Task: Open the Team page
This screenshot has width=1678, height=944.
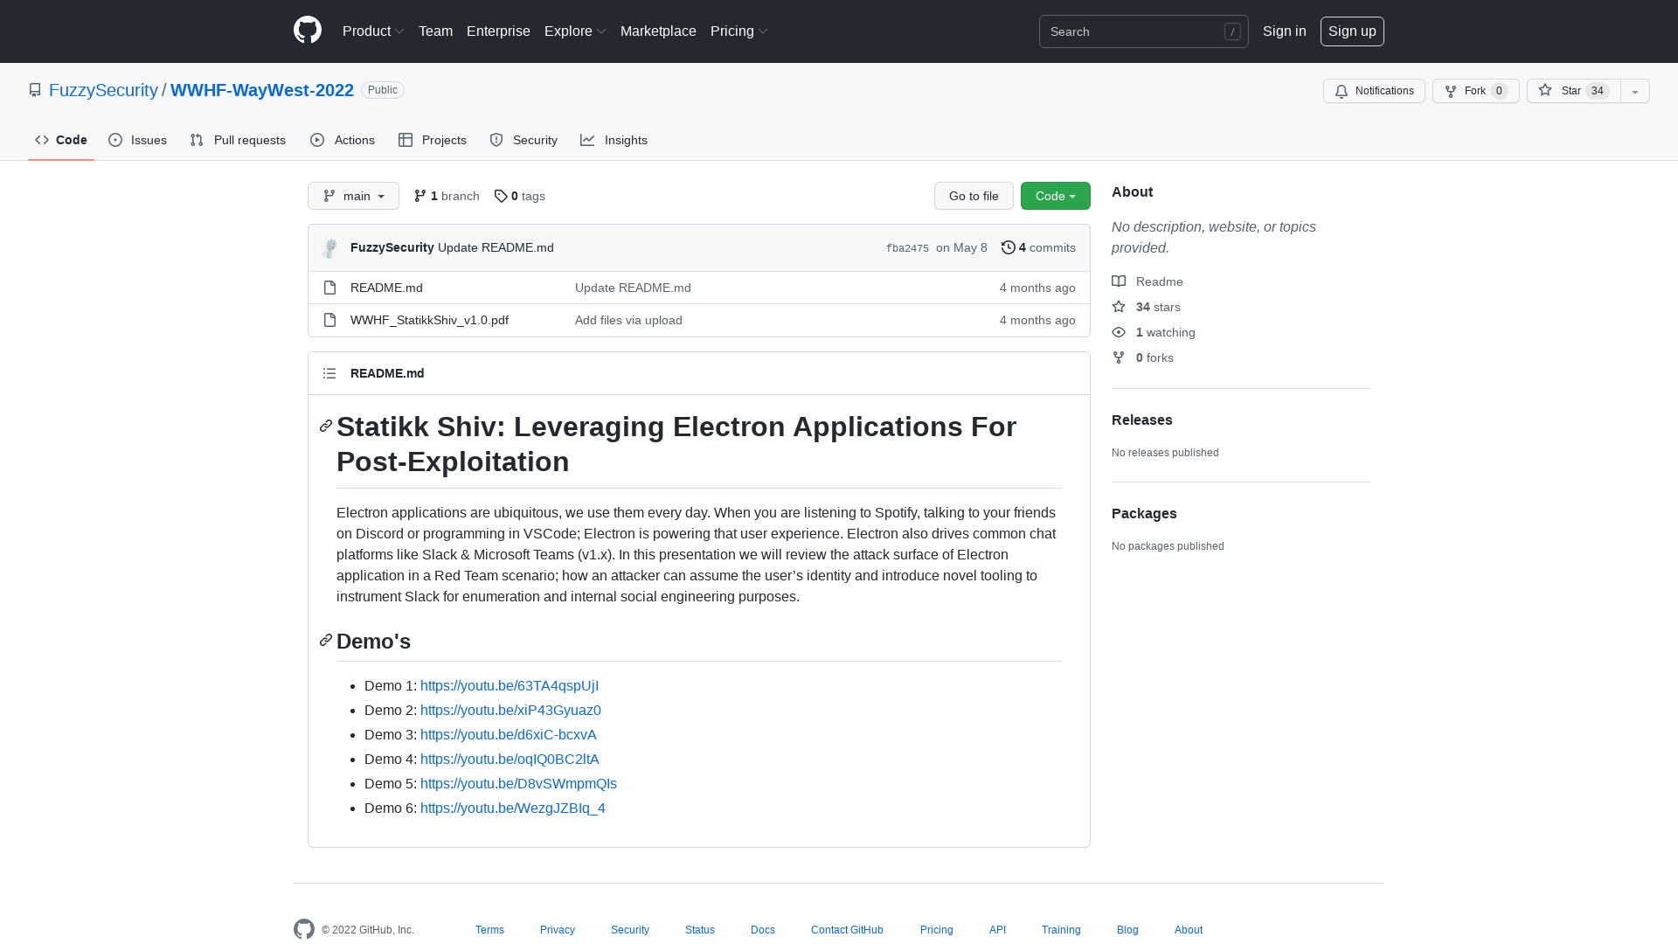Action: 435,31
